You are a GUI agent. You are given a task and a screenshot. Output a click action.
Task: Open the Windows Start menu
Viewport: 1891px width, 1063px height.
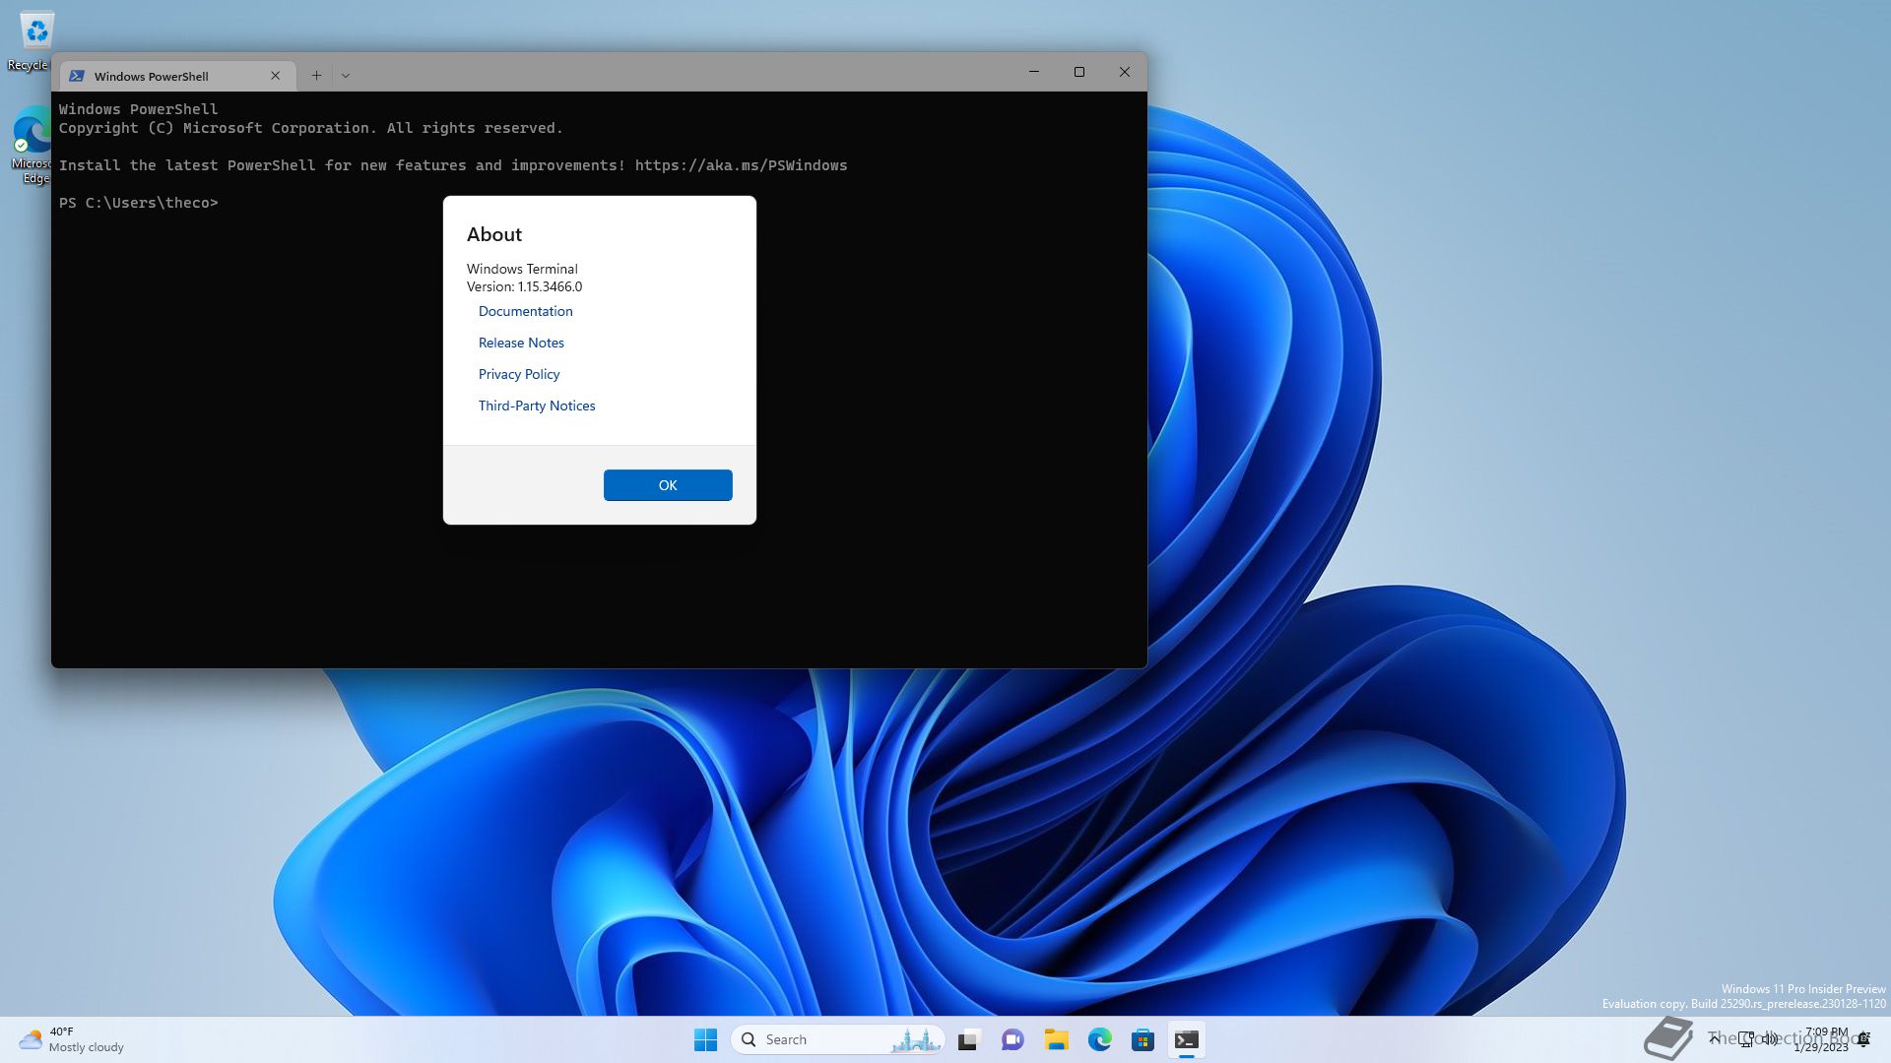point(705,1039)
